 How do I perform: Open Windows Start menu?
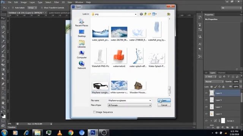pos(4,133)
